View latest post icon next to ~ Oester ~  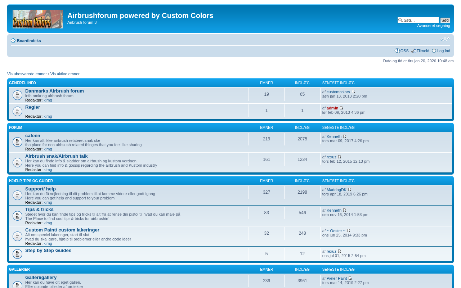click(349, 231)
